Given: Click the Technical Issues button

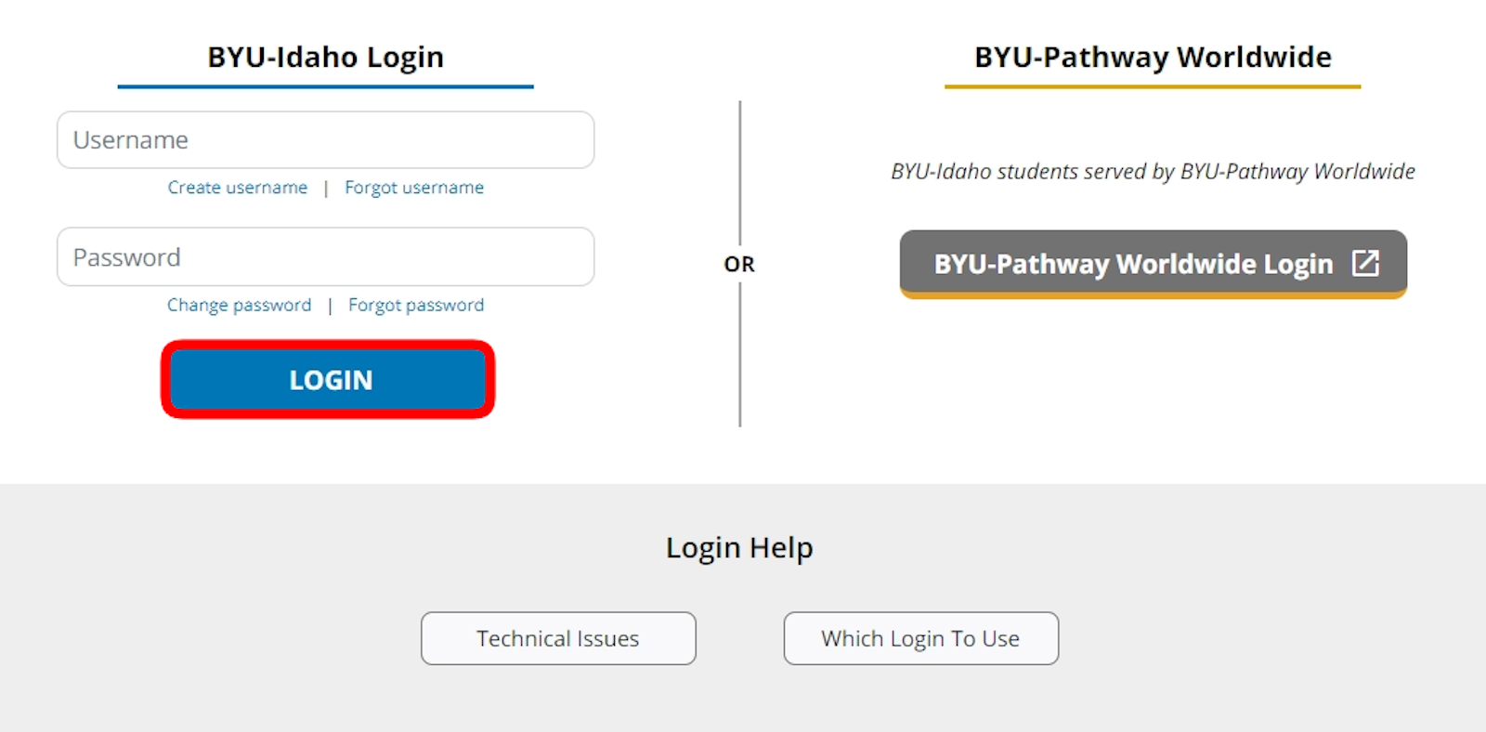Looking at the screenshot, I should coord(557,638).
